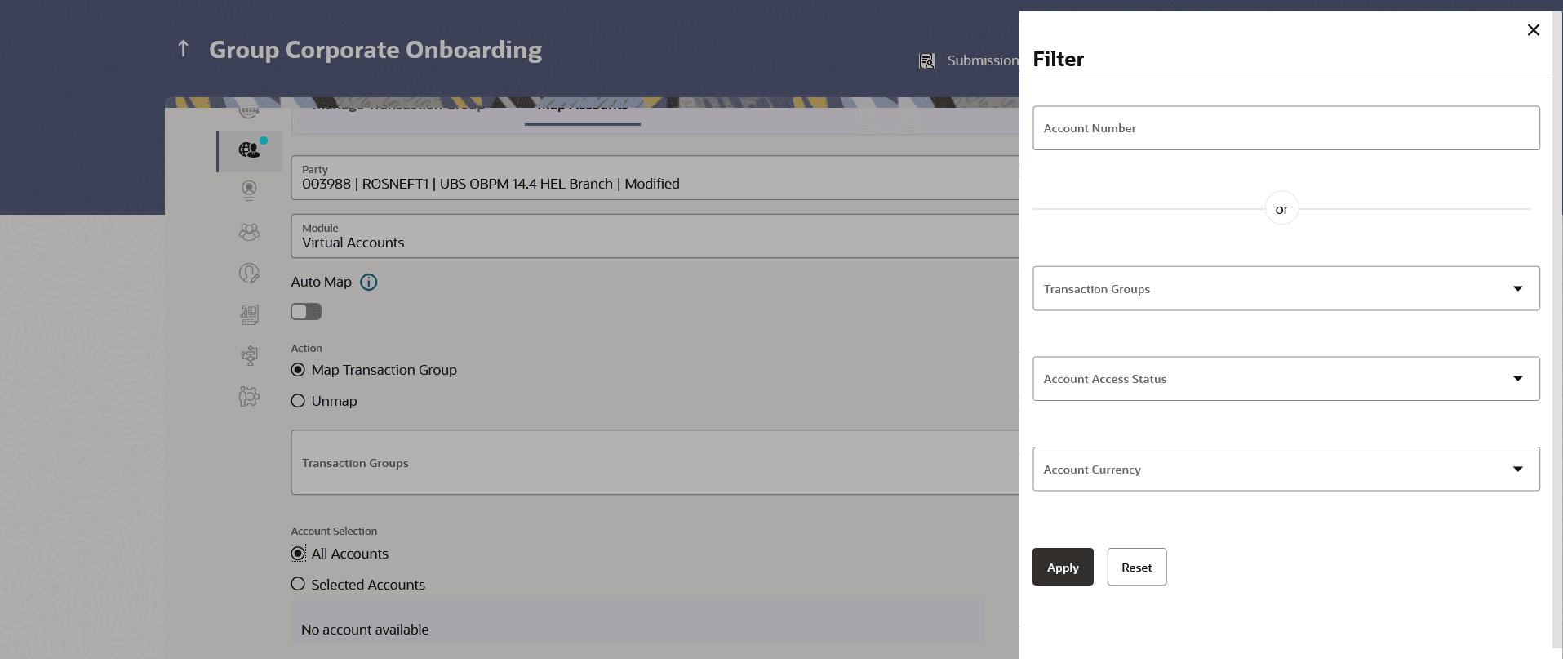Viewport: 1563px width, 659px height.
Task: Click the Reset button
Action: pos(1136,568)
